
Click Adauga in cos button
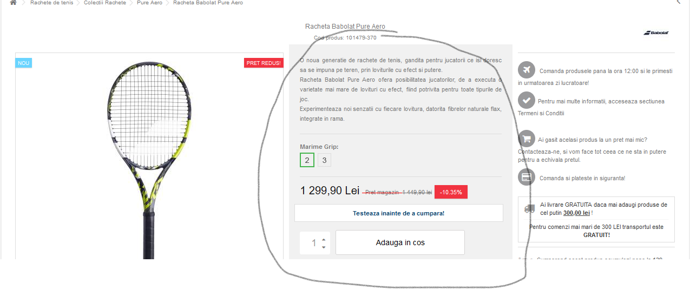(400, 242)
